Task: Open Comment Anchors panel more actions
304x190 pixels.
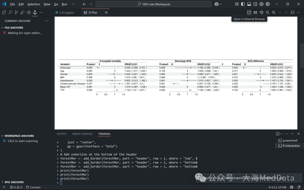Action: (46, 21)
